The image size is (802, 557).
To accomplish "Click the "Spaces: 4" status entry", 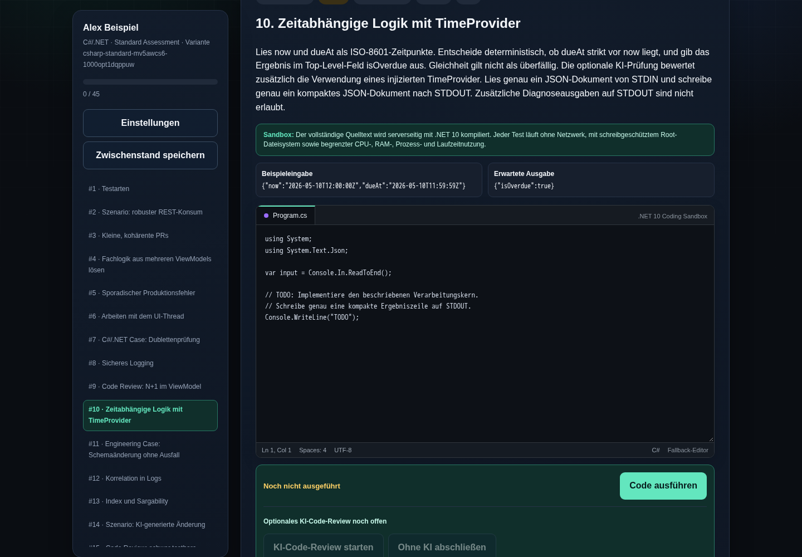I will 312,450.
